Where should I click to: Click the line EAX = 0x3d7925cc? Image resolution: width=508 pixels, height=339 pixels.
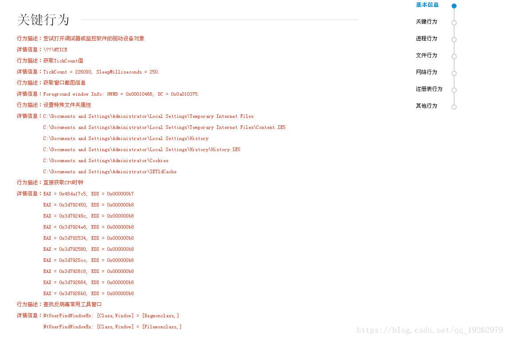click(88, 260)
